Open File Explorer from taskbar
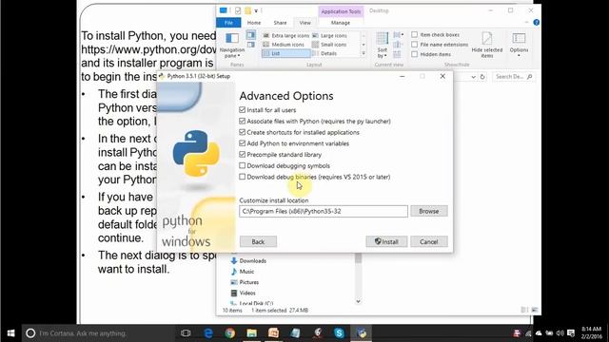Image resolution: width=609 pixels, height=342 pixels. point(251,333)
